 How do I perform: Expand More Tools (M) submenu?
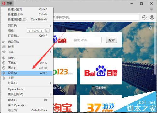(x=27, y=94)
